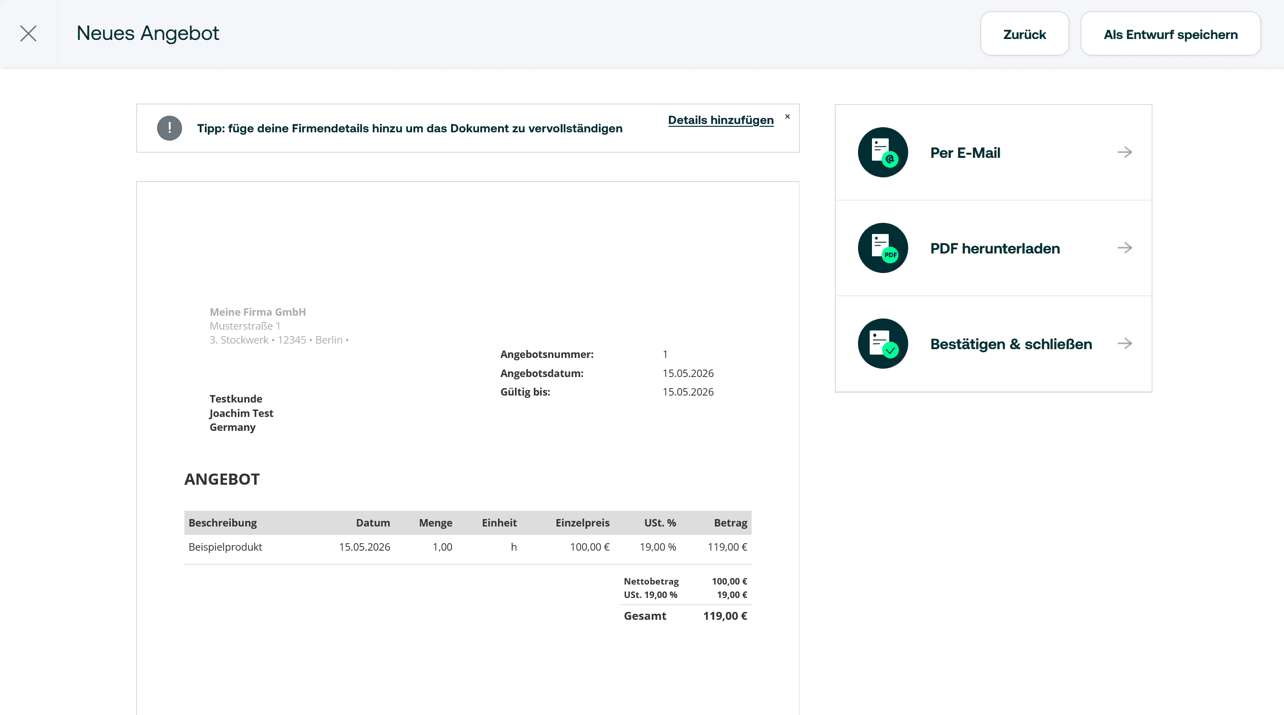Click the Zurück button
Viewport: 1284px width, 715px height.
click(x=1024, y=34)
